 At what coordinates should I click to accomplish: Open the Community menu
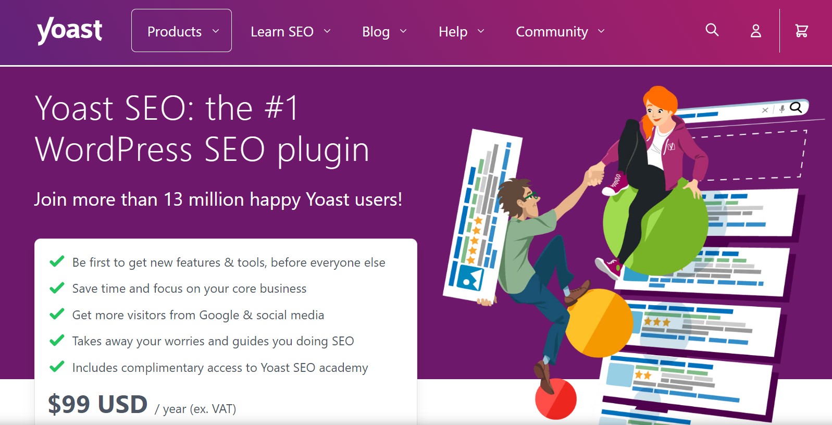coord(561,32)
